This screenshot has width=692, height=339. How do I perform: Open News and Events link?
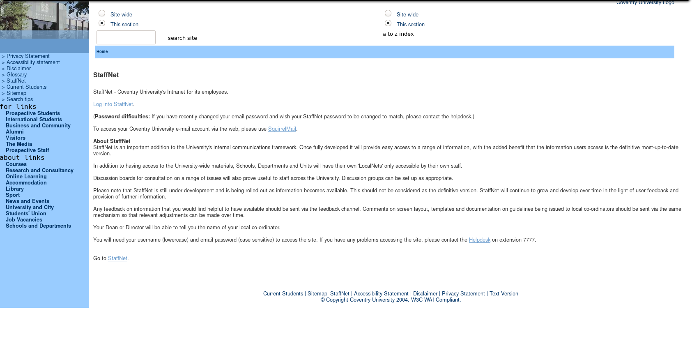(x=28, y=201)
